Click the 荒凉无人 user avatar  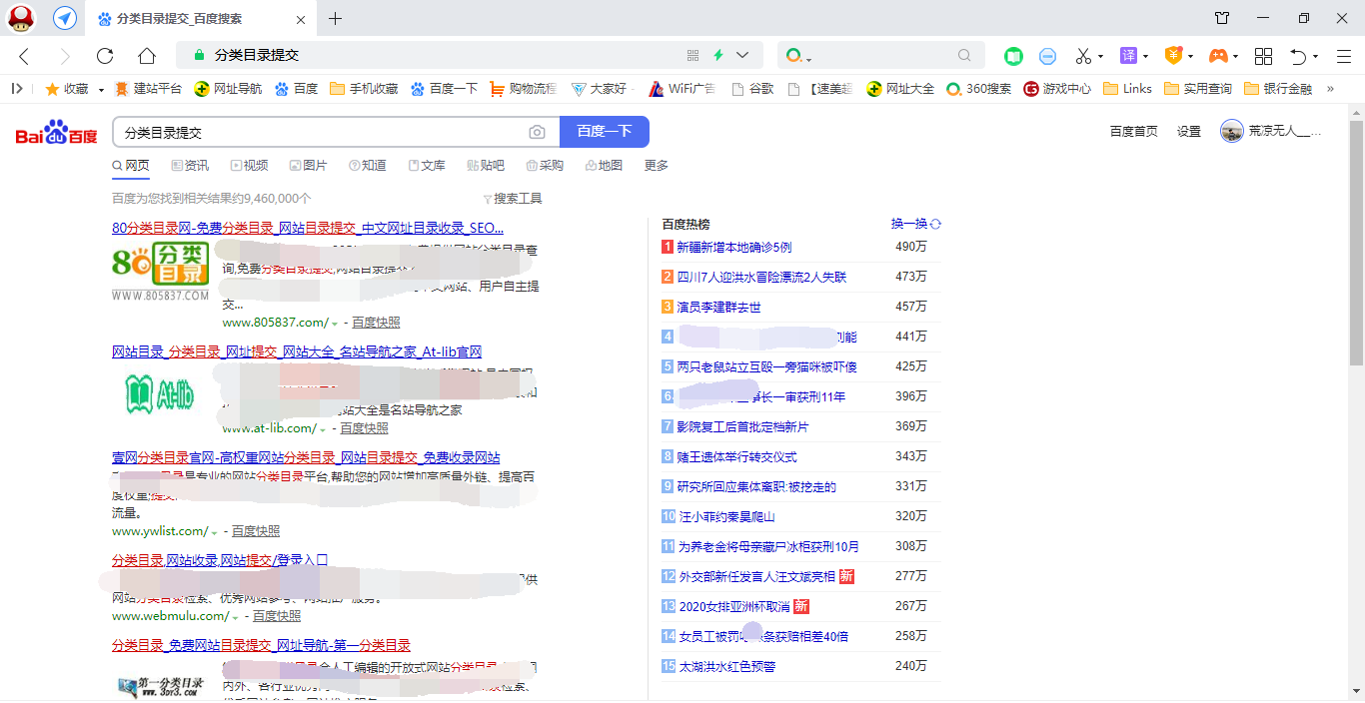[1231, 131]
